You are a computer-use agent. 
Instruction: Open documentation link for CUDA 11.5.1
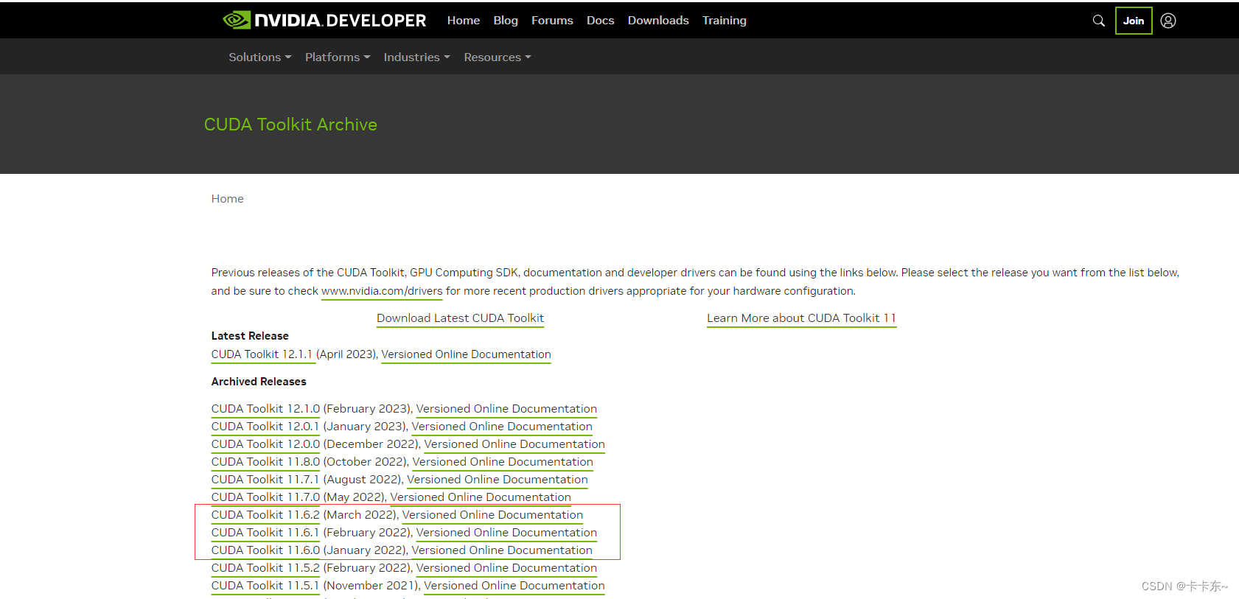click(514, 586)
